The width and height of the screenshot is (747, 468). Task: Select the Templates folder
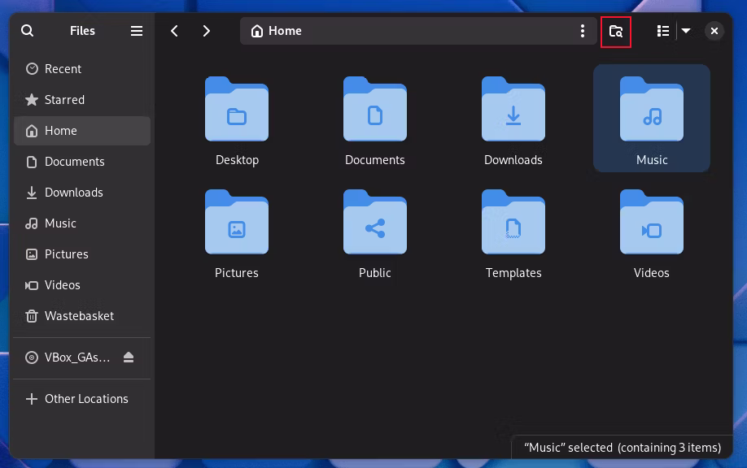513,223
